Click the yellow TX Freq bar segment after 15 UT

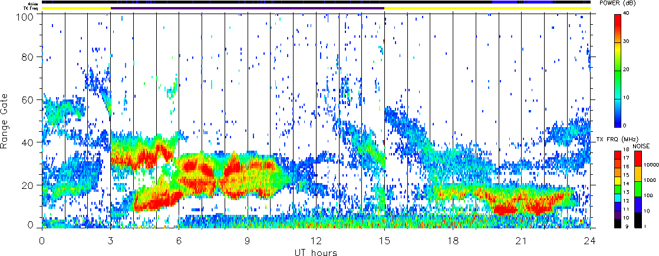tap(487, 8)
